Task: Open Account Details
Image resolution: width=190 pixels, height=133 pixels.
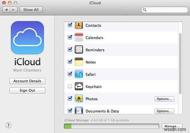Action: (x=27, y=81)
